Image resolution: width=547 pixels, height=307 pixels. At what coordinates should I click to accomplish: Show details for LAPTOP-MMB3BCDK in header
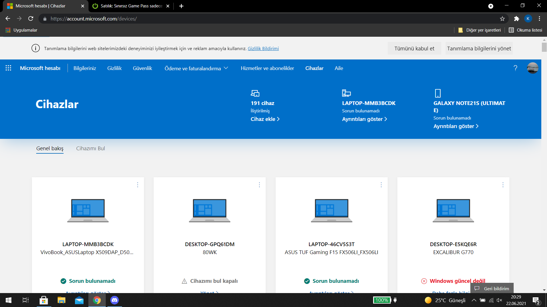[365, 119]
